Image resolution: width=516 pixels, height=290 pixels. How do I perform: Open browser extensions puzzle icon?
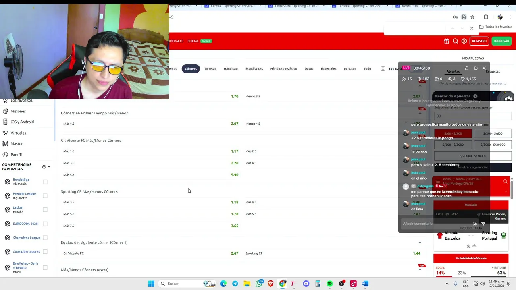click(486, 17)
